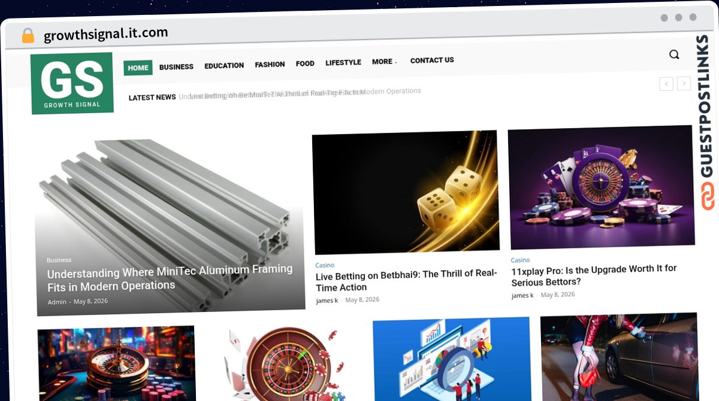Click the scrolling latest news headline
This screenshot has height=401, width=719.
coord(300,93)
